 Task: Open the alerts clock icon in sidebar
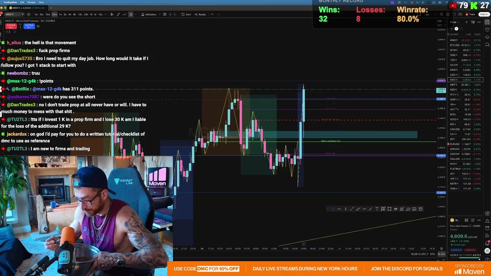click(487, 30)
